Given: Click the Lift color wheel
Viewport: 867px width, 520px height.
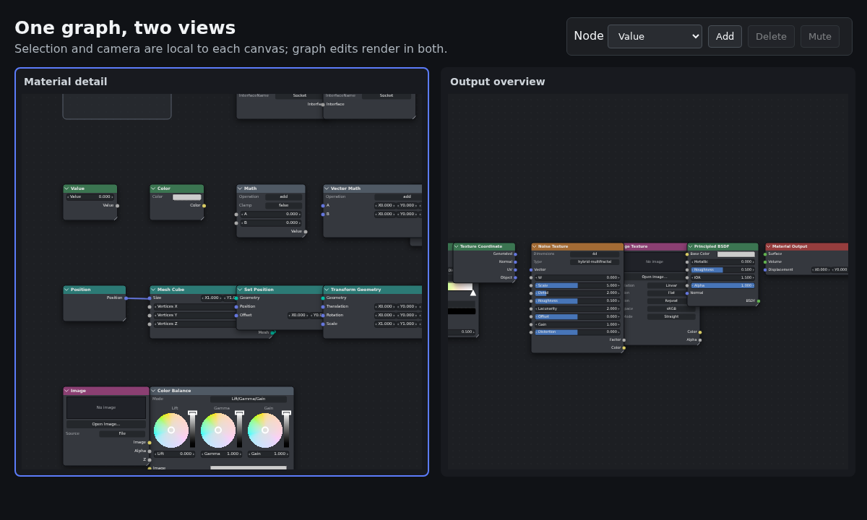Looking at the screenshot, I should tap(171, 430).
